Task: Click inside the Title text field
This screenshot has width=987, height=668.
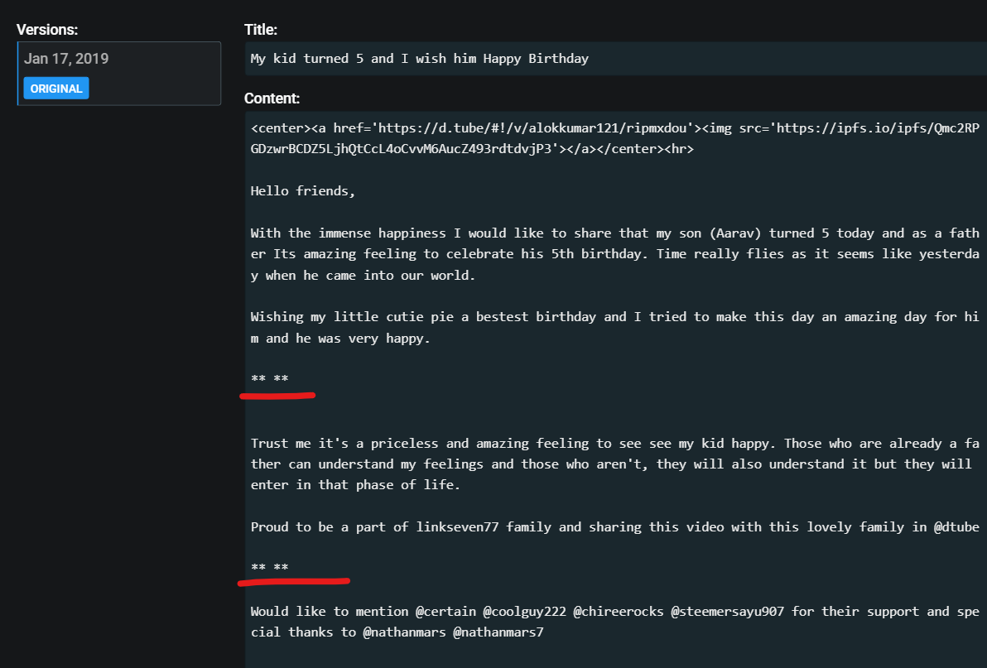Action: click(615, 59)
